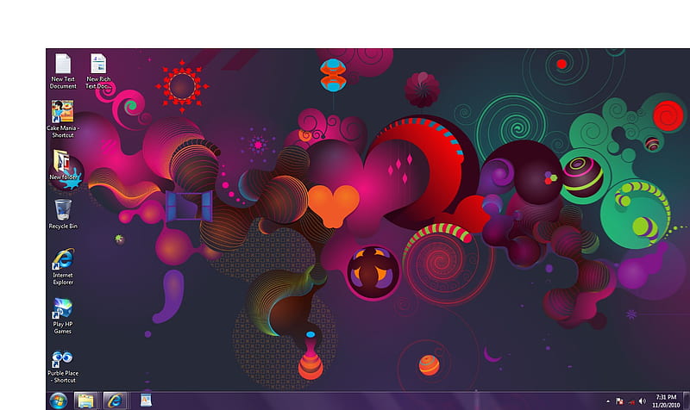Open the clock showing 7:31 PM

pyautogui.click(x=666, y=401)
